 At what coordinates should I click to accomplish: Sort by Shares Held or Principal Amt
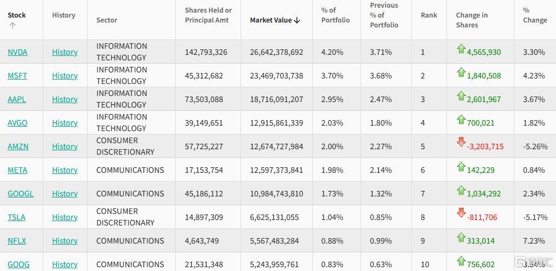click(208, 15)
